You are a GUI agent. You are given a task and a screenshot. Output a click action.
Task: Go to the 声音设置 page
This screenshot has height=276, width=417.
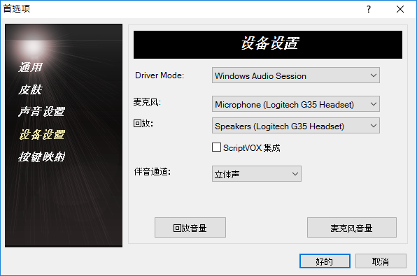click(x=41, y=112)
